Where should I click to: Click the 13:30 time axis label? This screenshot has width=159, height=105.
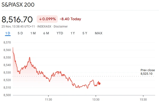tap(96, 100)
